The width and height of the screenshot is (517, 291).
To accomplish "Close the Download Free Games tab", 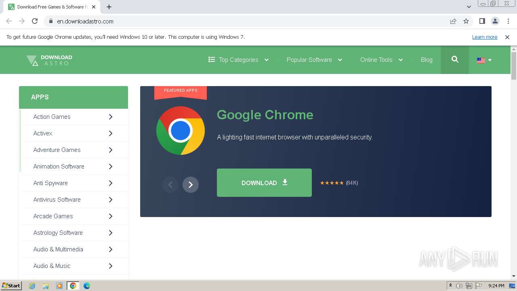I will (94, 7).
